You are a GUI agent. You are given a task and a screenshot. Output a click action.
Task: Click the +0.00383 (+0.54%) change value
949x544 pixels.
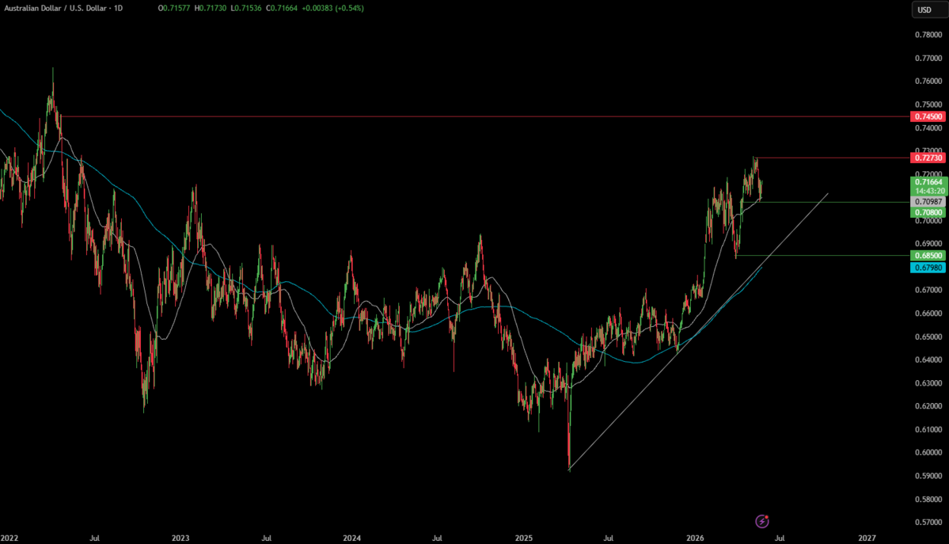[x=332, y=9]
